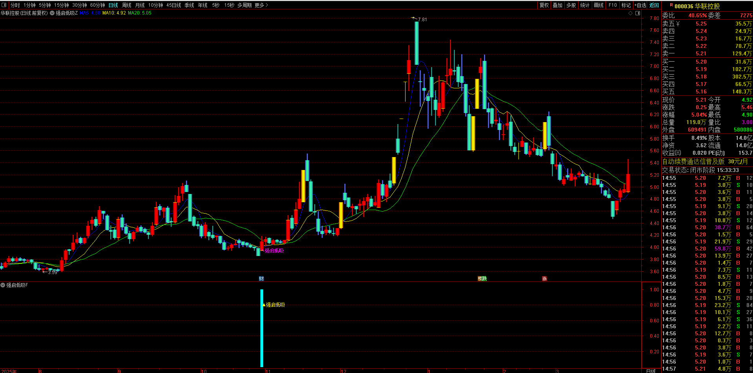The height and width of the screenshot is (373, 753).
Task: Switch to the 5分钟 period tab
Action: point(45,5)
